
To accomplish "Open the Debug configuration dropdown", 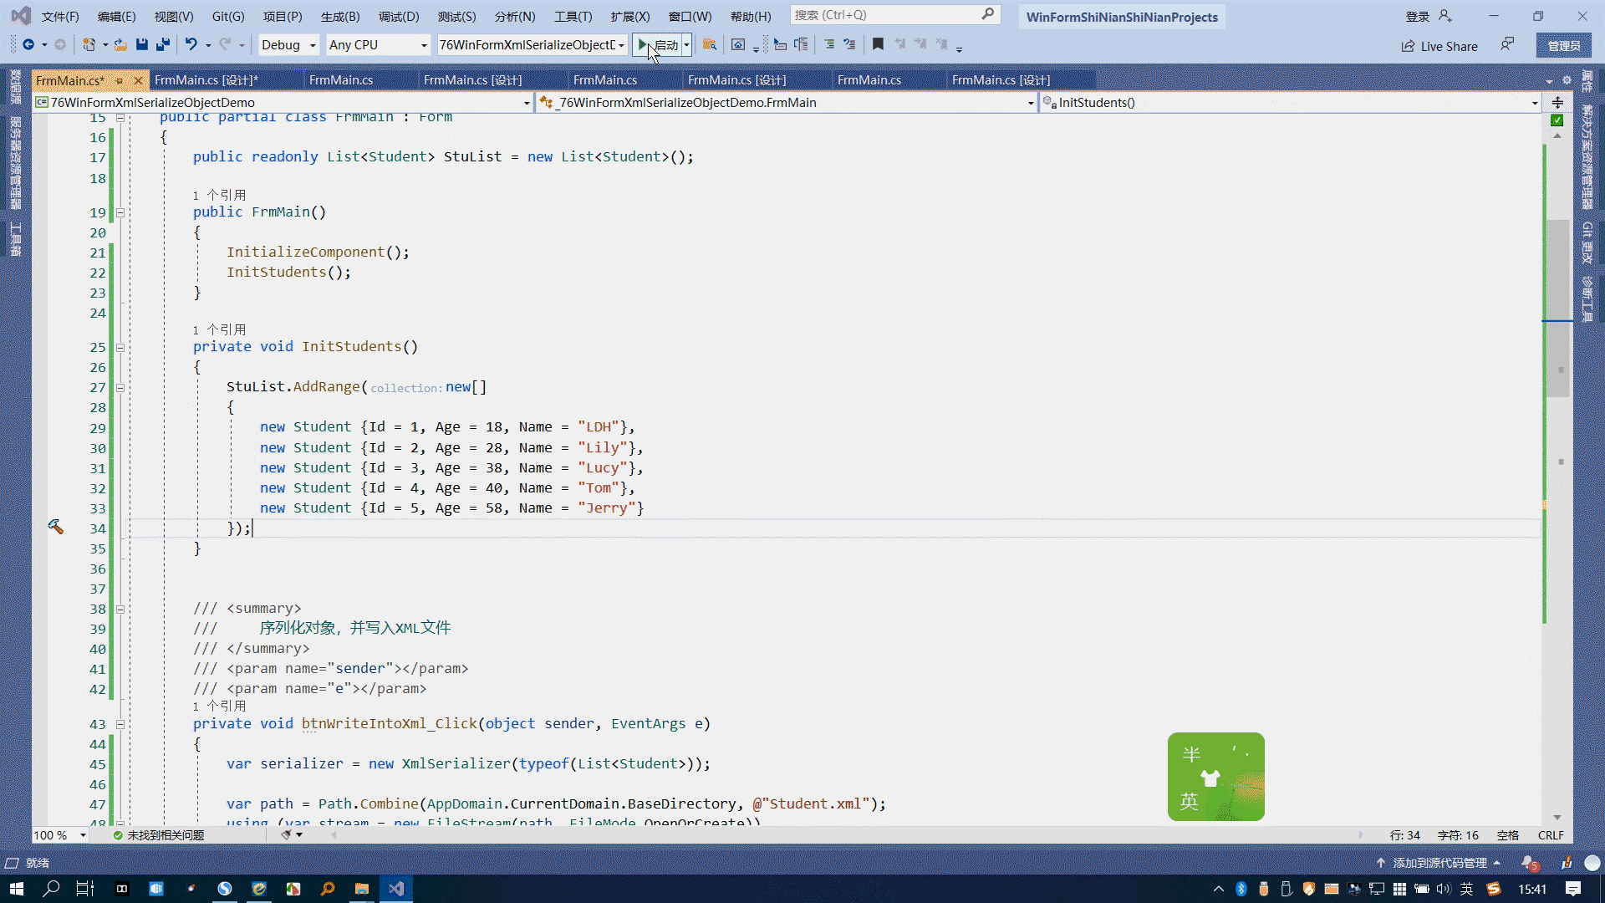I will [x=288, y=45].
